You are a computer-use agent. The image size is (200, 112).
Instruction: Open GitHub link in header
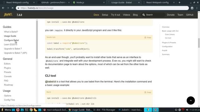(190, 15)
